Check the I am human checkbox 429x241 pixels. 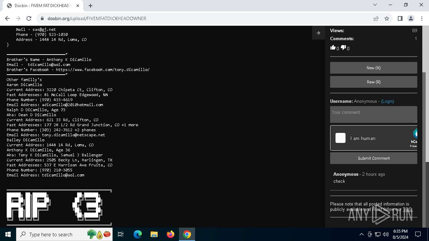click(341, 138)
